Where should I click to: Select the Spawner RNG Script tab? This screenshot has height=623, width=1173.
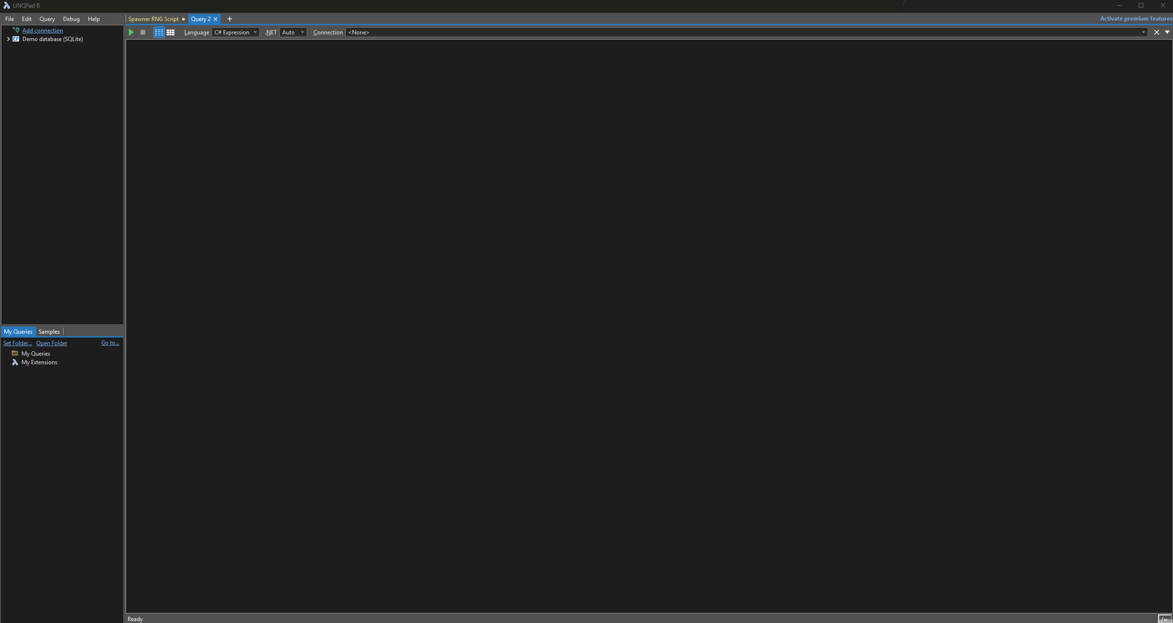[x=153, y=19]
